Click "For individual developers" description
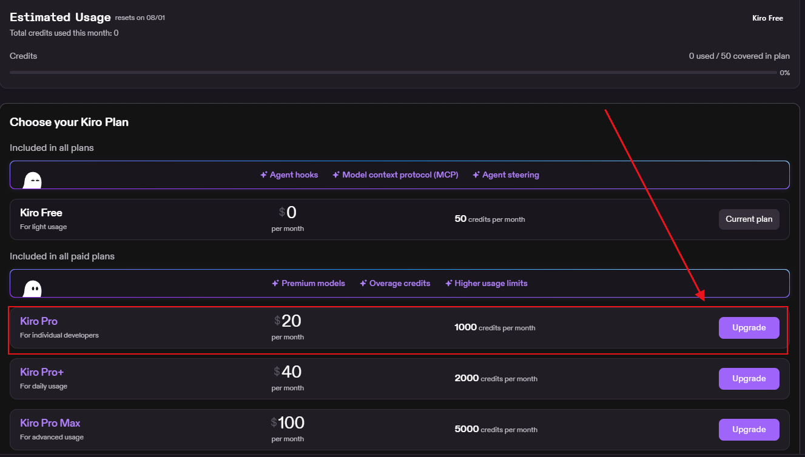Image resolution: width=805 pixels, height=457 pixels. tap(59, 335)
